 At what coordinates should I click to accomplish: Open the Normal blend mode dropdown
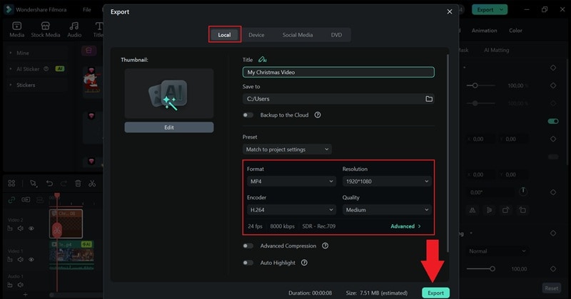[497, 251]
